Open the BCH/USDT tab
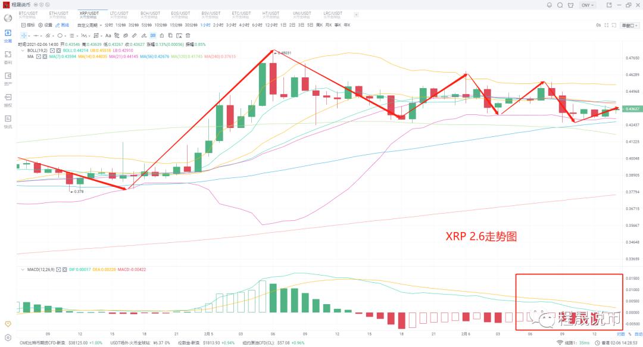 (x=150, y=15)
